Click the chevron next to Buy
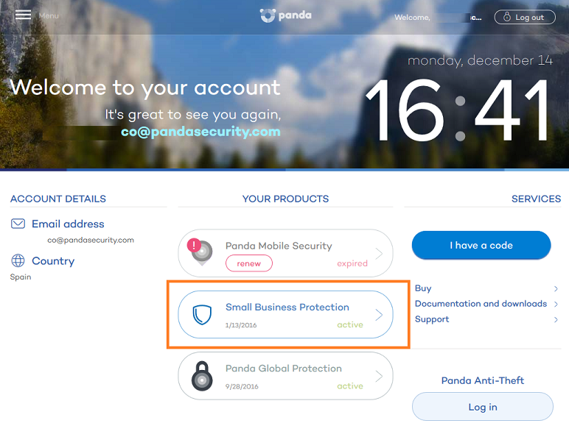Screen dimensions: 569x423 [556, 288]
